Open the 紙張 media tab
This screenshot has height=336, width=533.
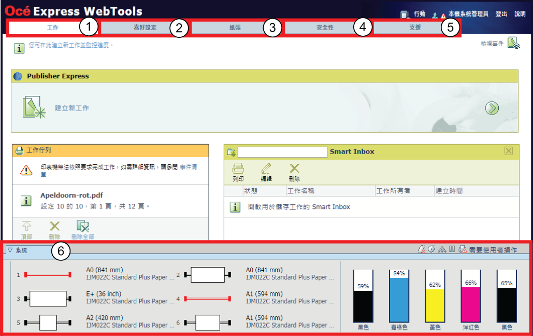point(235,27)
